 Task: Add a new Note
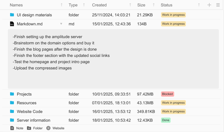(17, 128)
